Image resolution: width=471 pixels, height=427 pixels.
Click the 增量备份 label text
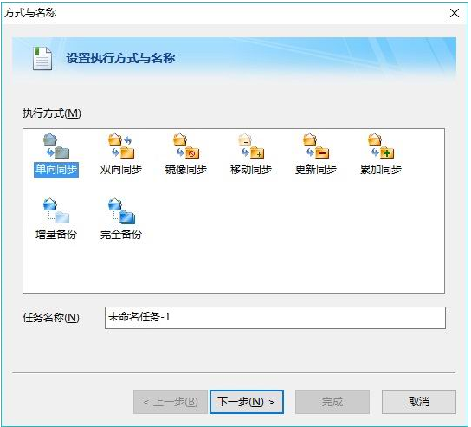56,235
